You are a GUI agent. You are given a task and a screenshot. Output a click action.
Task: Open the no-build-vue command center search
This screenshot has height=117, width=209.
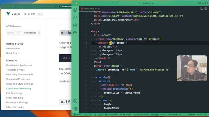tap(146, 3)
